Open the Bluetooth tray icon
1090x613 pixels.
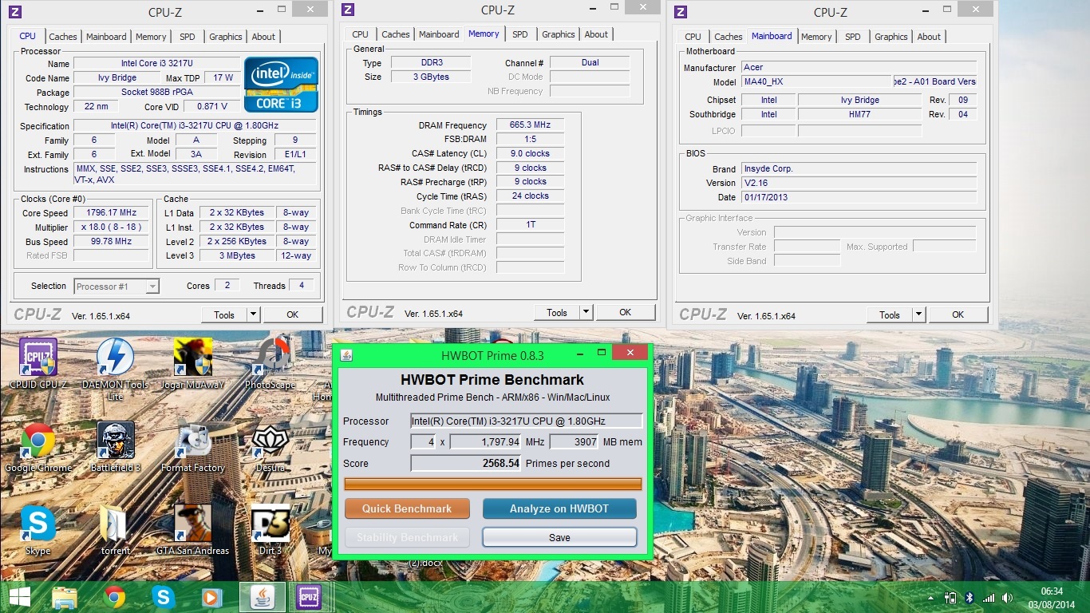[x=970, y=598]
